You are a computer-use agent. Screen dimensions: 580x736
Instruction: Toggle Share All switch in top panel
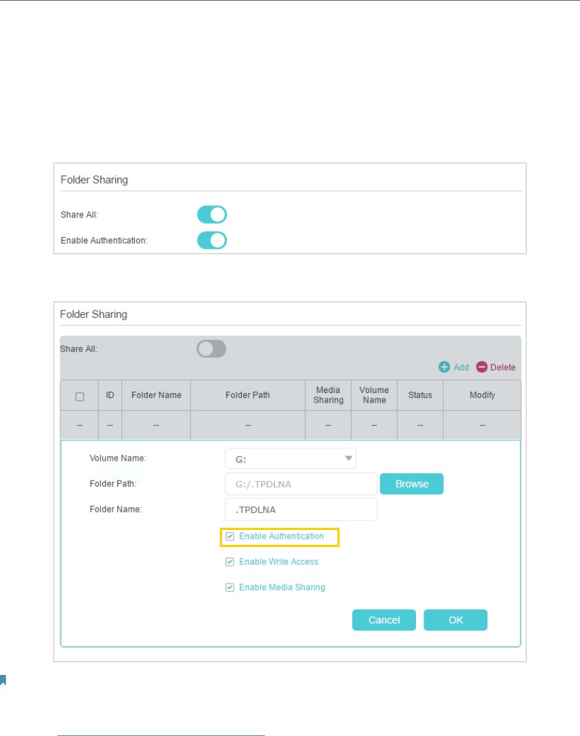pos(212,215)
